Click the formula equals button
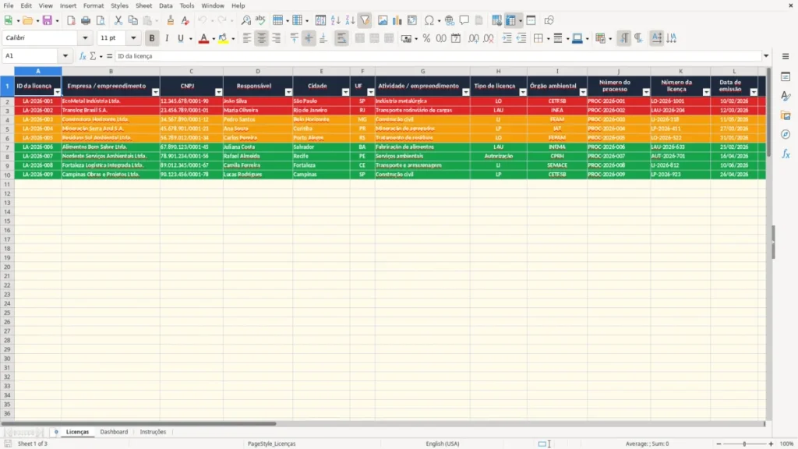This screenshot has width=798, height=449. pyautogui.click(x=109, y=56)
